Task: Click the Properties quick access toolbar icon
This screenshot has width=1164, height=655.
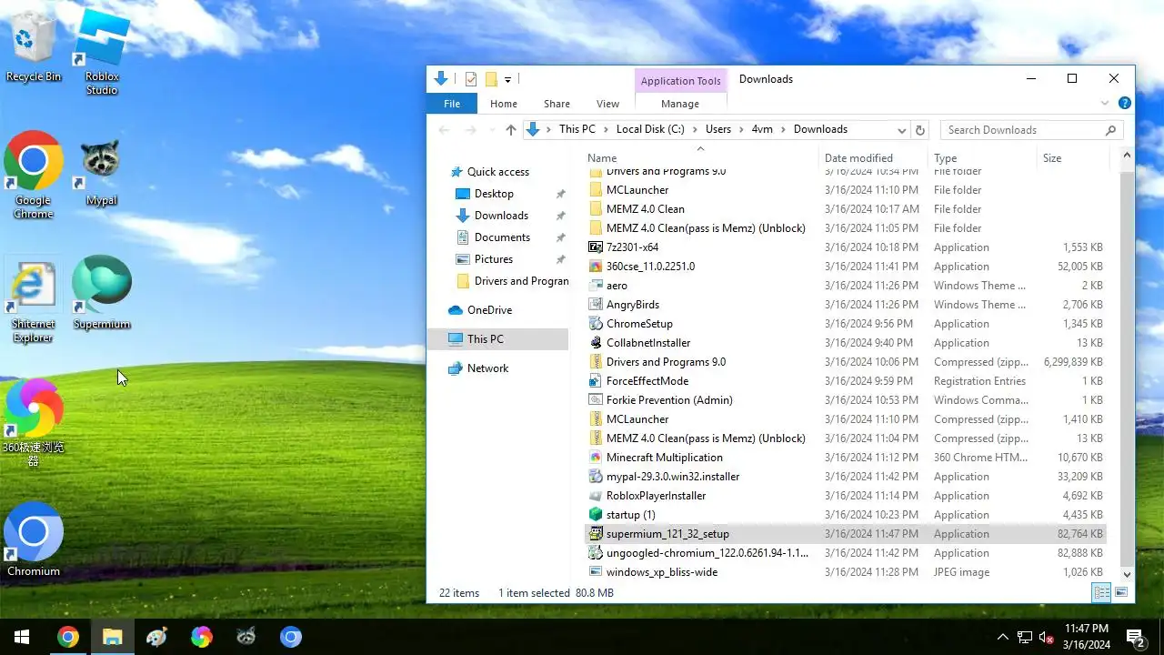Action: click(x=471, y=79)
